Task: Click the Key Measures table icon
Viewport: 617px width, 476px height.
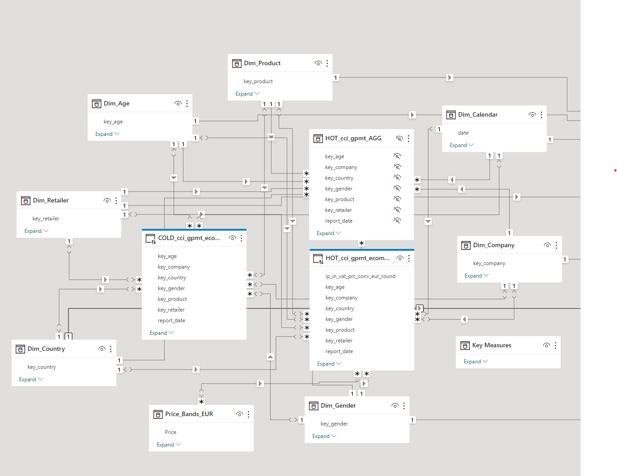Action: click(465, 345)
